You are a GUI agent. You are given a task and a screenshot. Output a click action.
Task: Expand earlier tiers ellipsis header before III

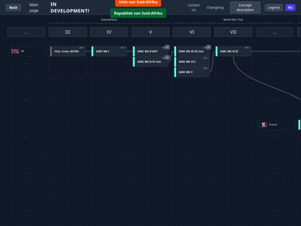click(x=26, y=32)
